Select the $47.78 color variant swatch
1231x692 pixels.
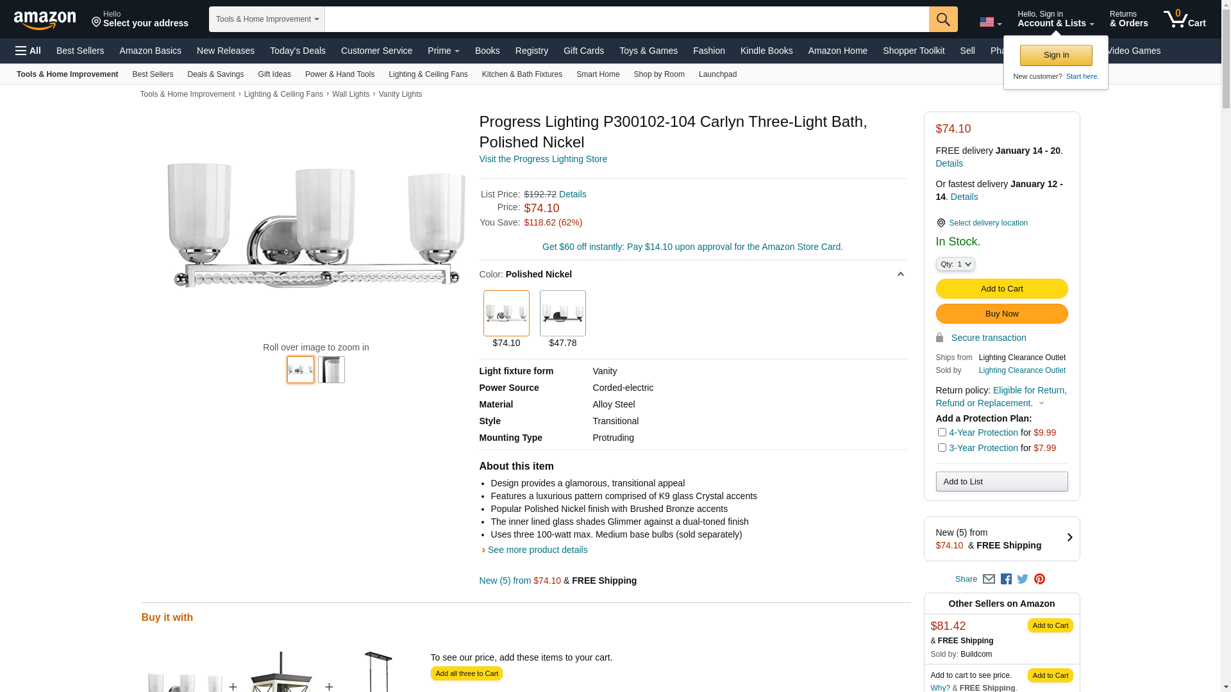(562, 313)
